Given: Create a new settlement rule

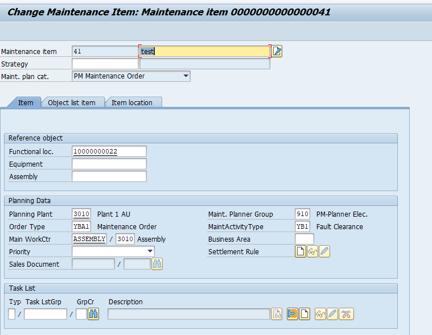Looking at the screenshot, I should (x=301, y=251).
